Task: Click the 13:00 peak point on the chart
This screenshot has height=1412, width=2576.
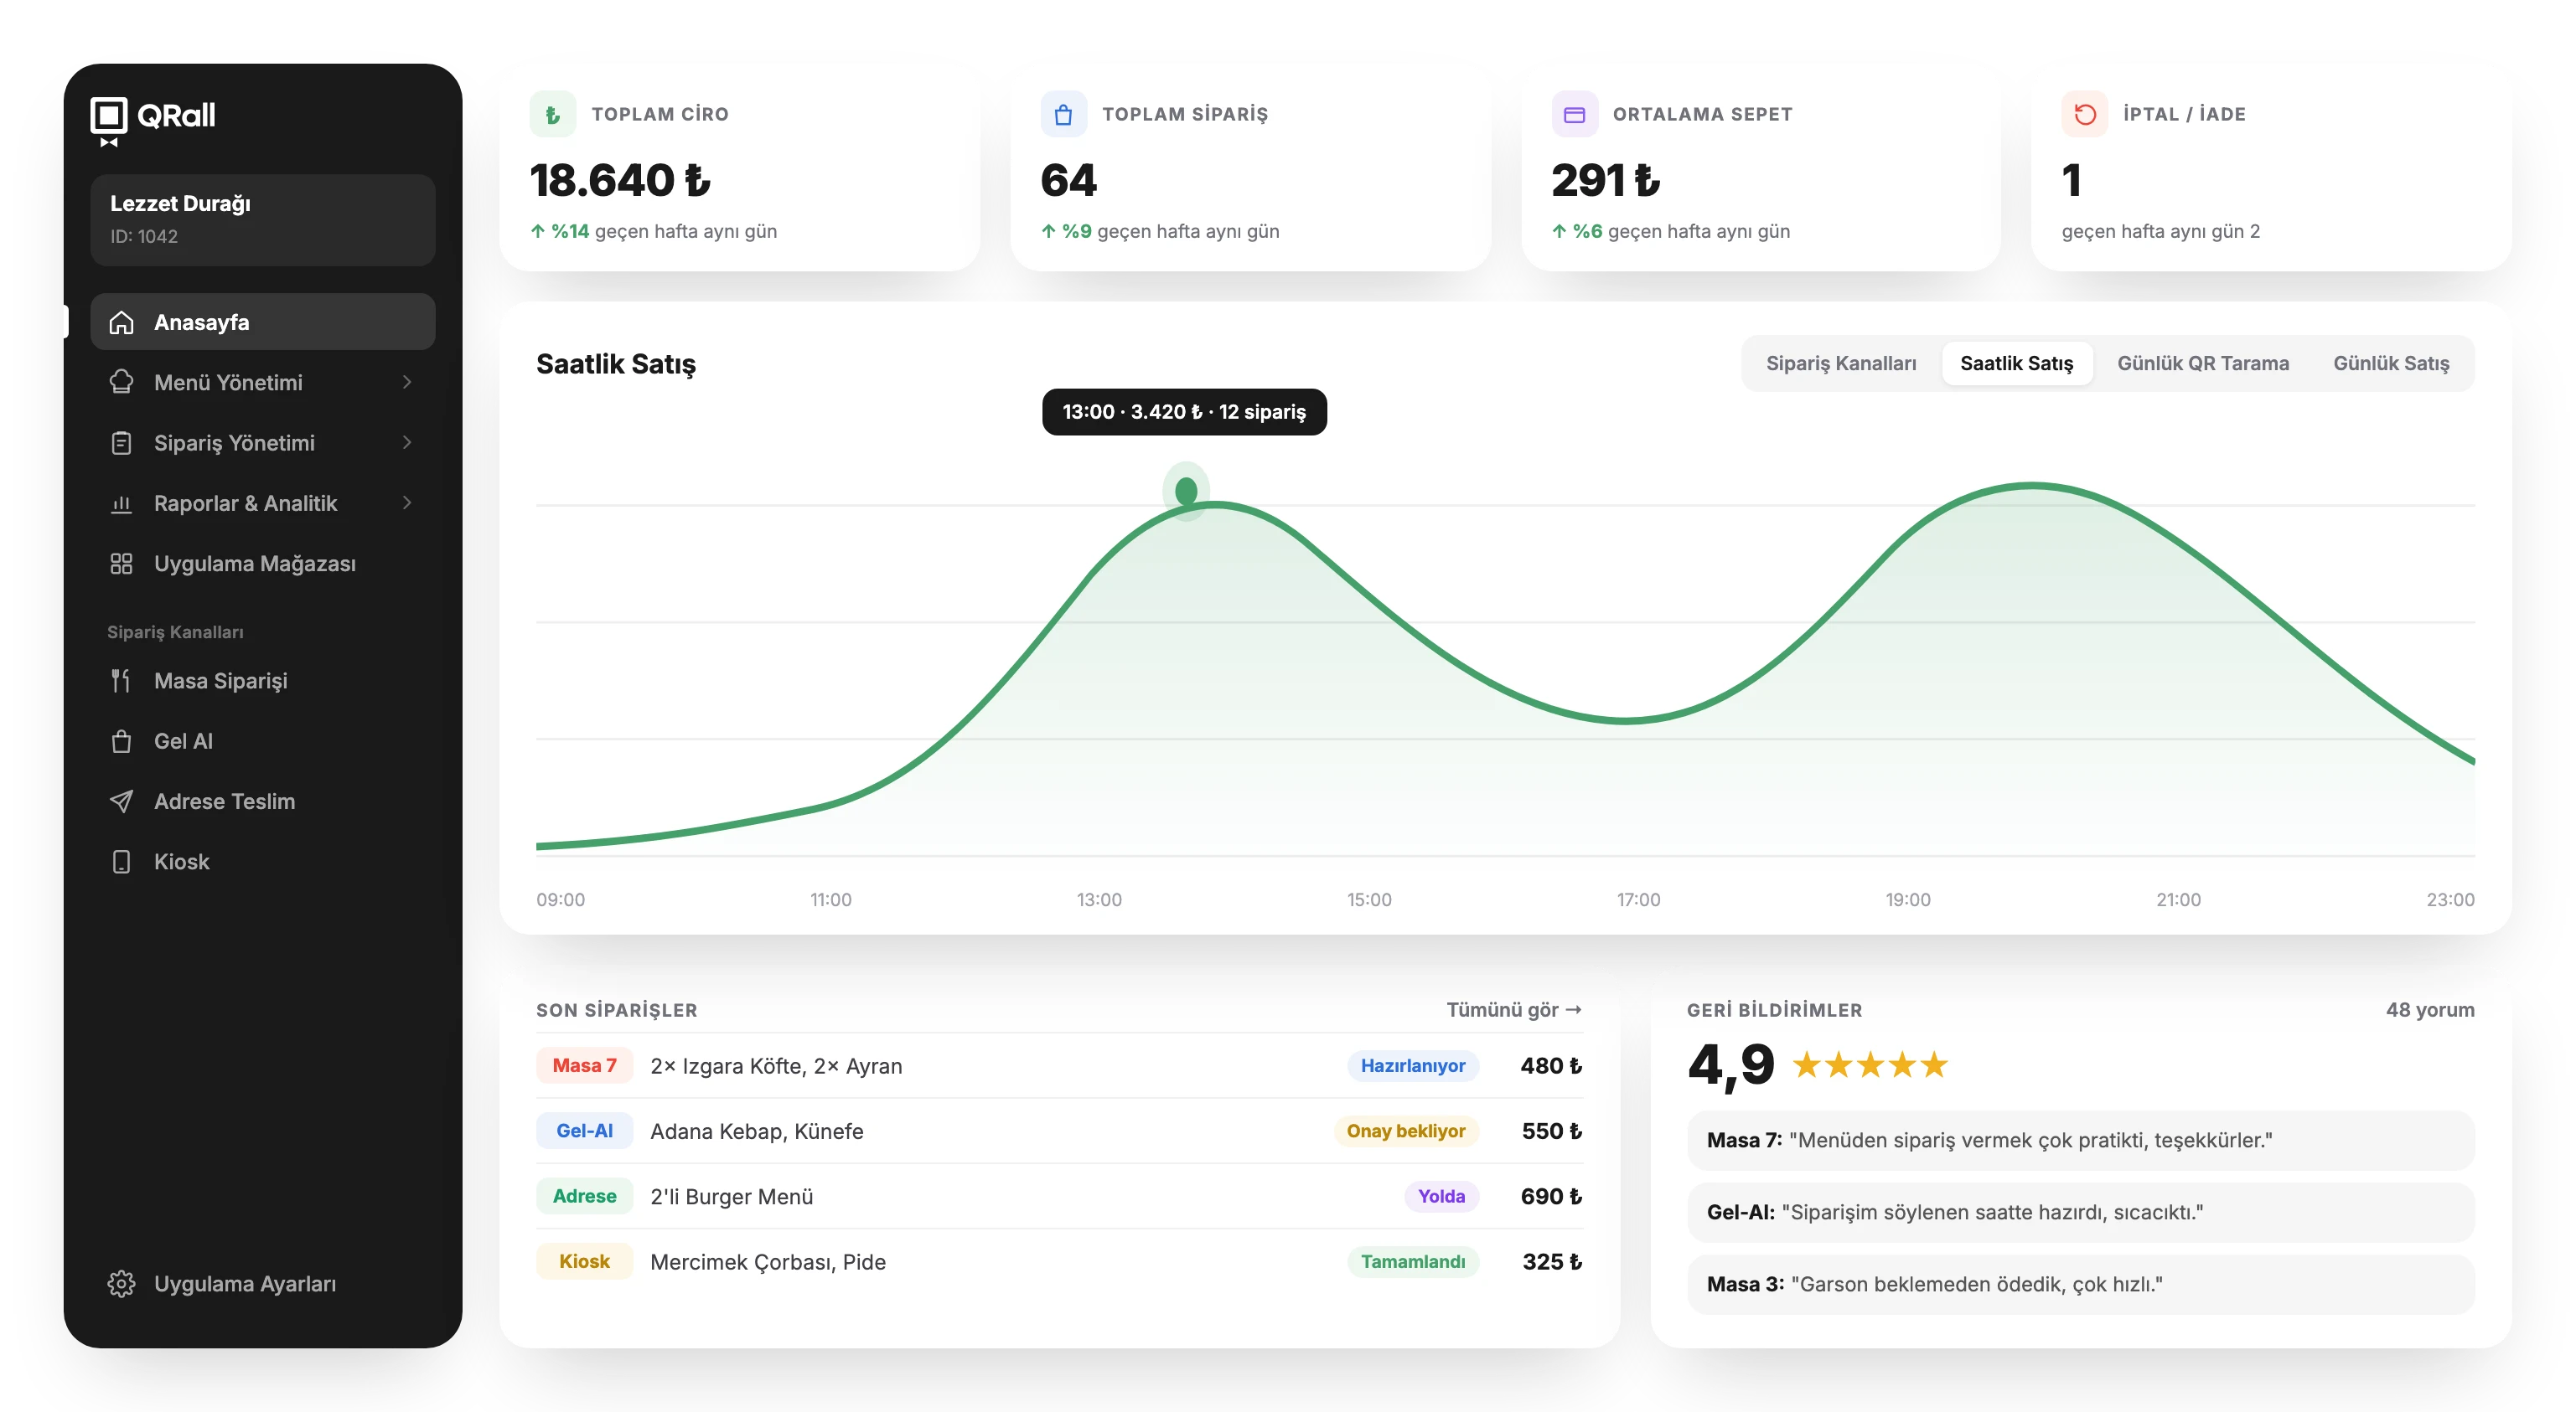Action: pyautogui.click(x=1186, y=491)
